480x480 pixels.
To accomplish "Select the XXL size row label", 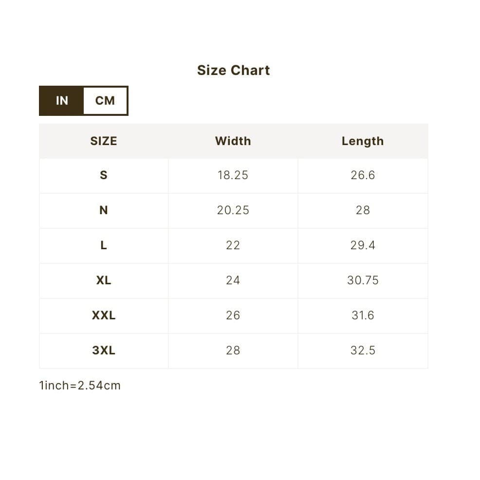I will tap(104, 315).
